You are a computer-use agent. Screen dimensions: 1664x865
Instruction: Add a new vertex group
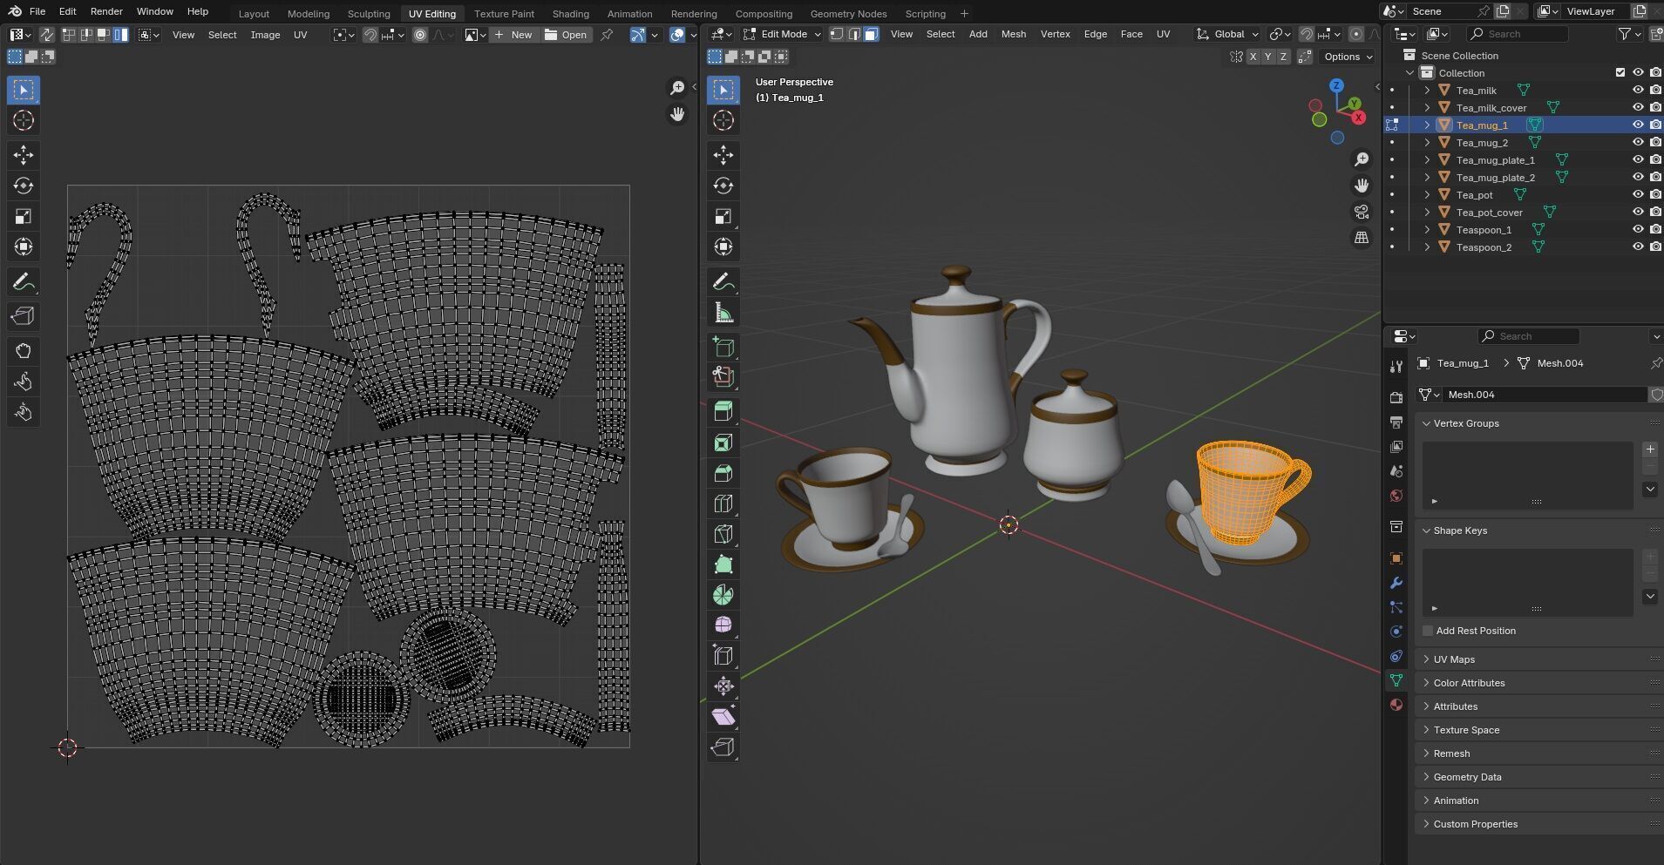(1650, 449)
